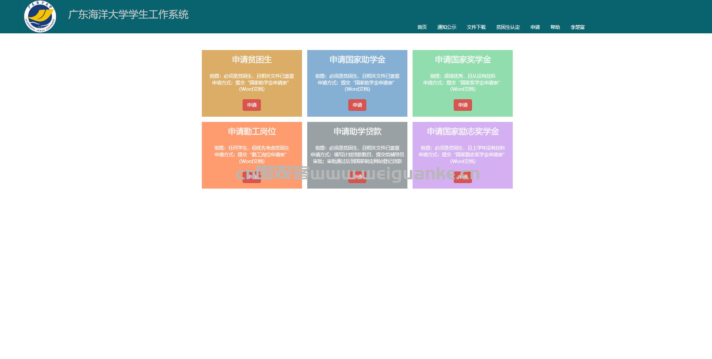Screen dimensions: 712x359
Task: Click the 申请国家励志奖学金 card heading
Action: point(462,132)
